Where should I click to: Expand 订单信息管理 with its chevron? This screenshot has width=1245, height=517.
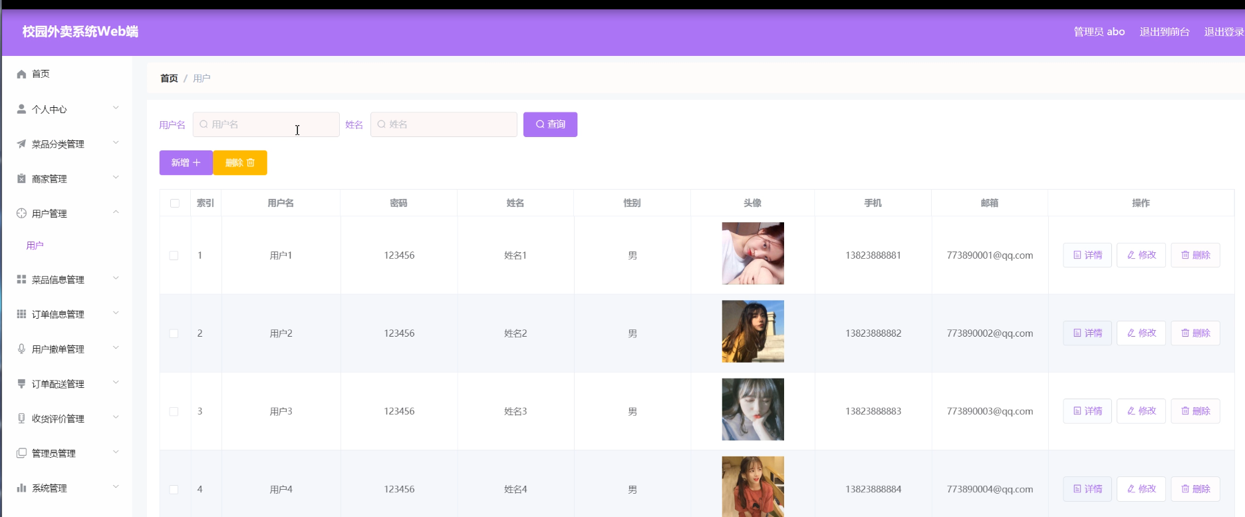[116, 313]
